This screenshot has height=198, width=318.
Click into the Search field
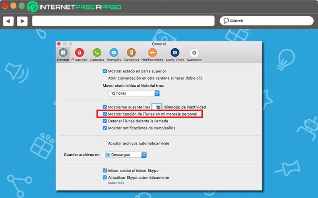coord(267,21)
